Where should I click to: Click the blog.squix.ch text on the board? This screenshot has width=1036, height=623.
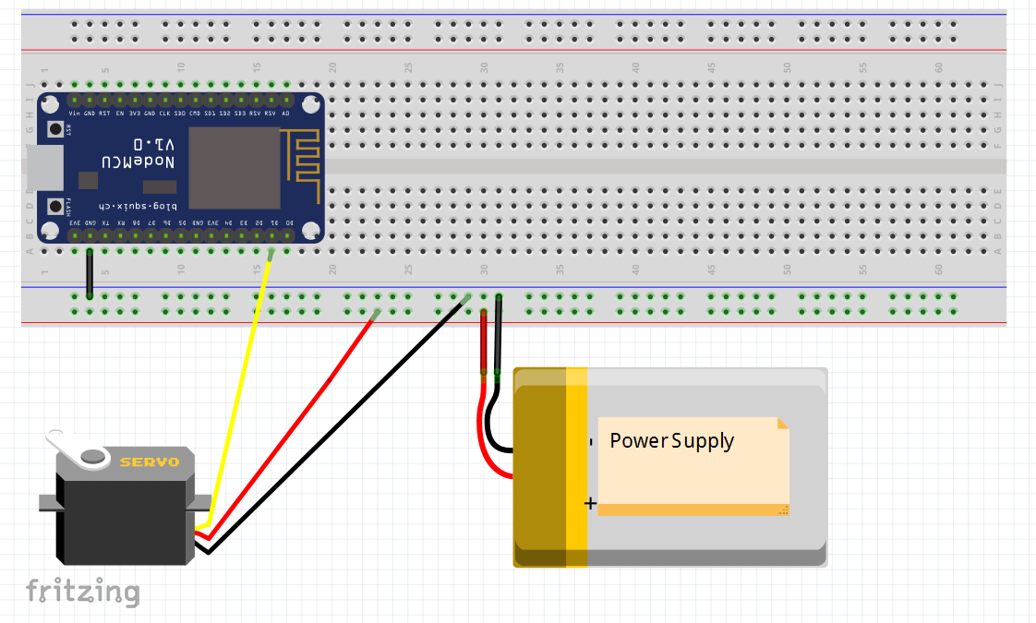139,206
